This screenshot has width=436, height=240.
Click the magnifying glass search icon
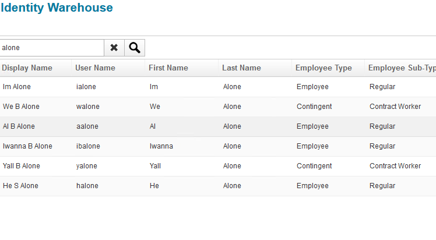click(135, 48)
